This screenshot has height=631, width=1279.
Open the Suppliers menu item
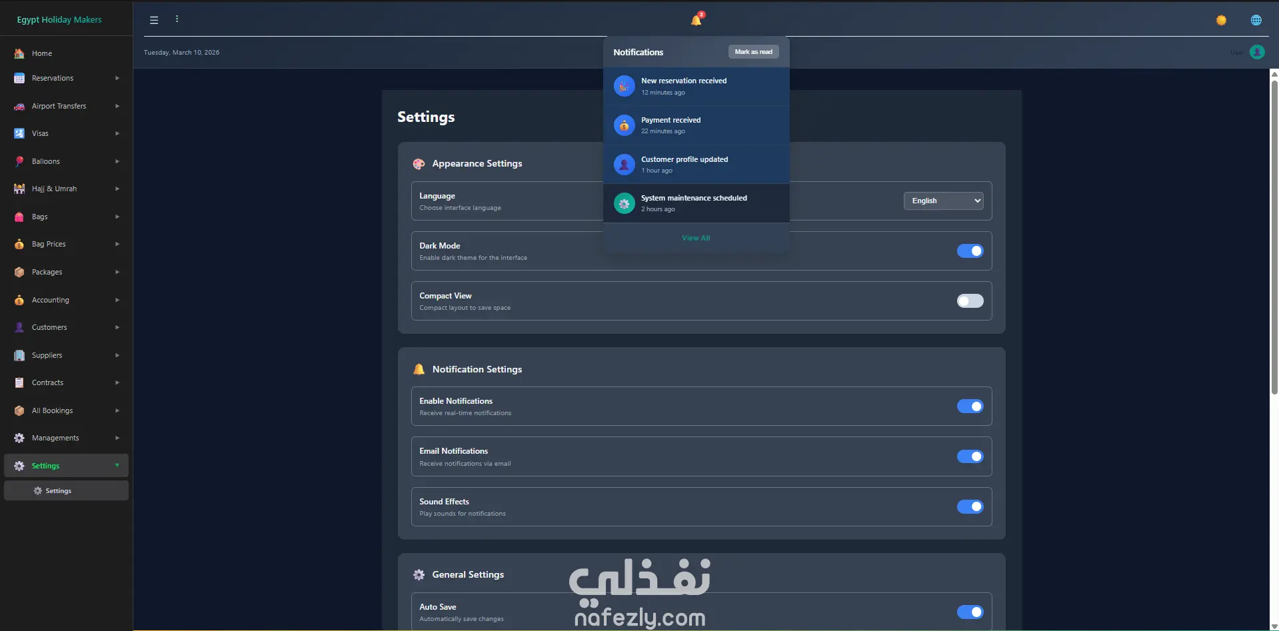(x=66, y=355)
